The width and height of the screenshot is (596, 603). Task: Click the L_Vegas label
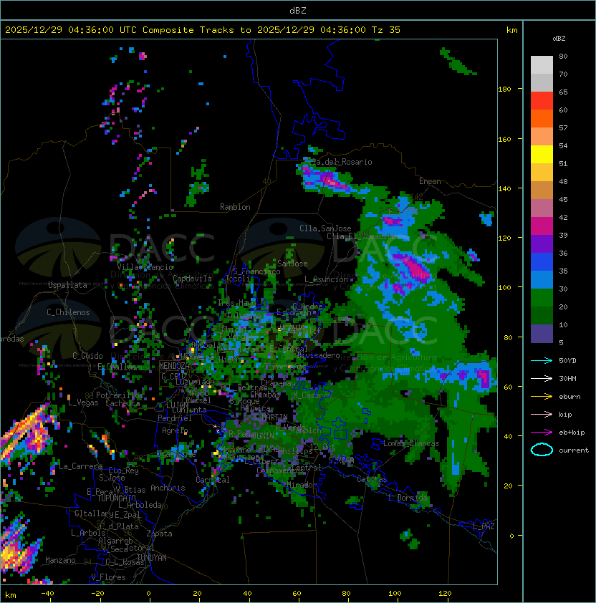83,402
